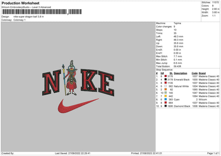Click the 'N#' column header
Viewport: 221px width, 156px height.
coord(162,73)
